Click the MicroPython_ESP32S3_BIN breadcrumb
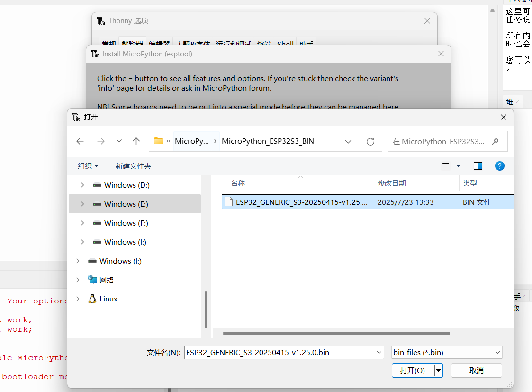532x392 pixels. click(268, 141)
